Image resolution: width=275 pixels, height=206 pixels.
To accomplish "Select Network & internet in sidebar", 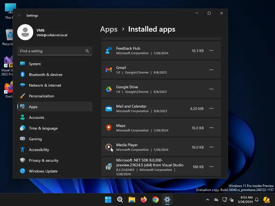I will [55, 85].
